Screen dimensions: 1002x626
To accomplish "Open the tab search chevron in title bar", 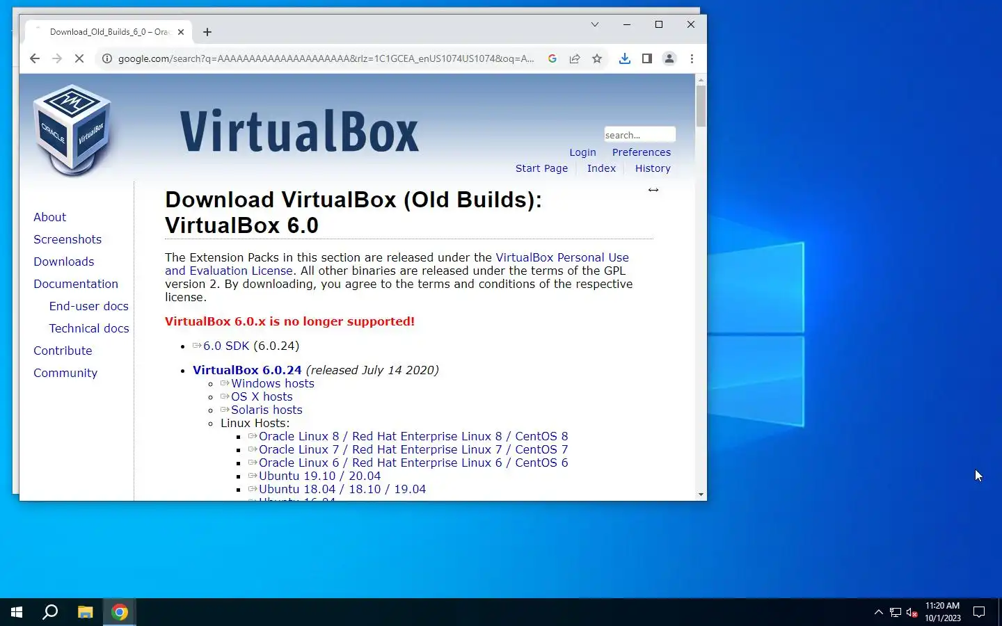I will [595, 24].
